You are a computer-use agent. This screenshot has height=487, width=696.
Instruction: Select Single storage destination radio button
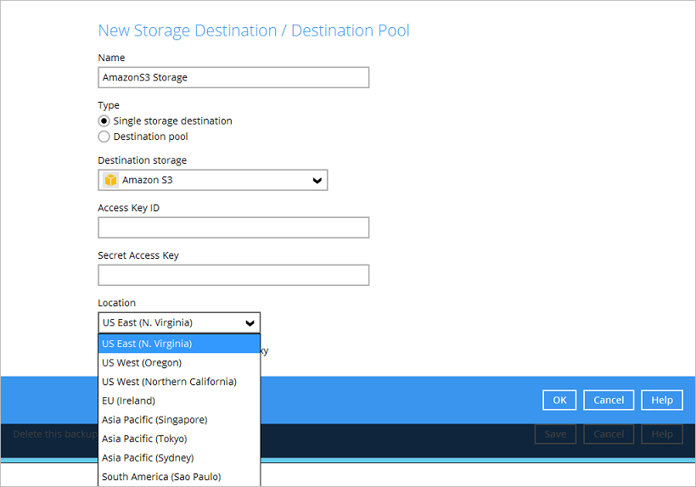(104, 121)
